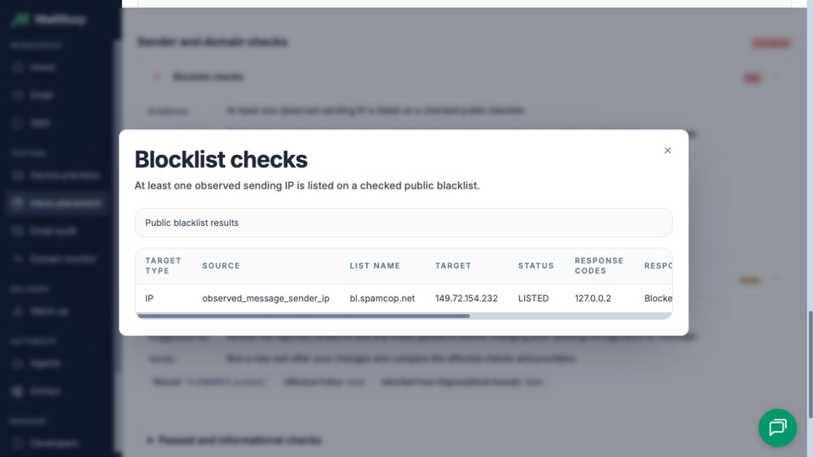814x457 pixels.
Task: Click the 'Blocklist checks' dialog title
Action: tap(220, 160)
